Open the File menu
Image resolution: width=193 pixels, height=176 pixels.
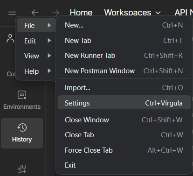pos(36,25)
